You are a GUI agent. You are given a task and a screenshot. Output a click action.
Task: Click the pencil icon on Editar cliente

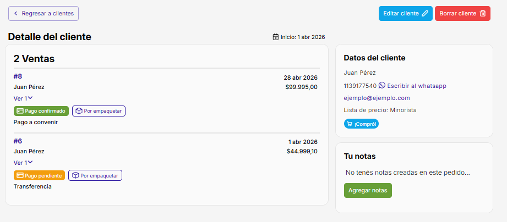click(x=425, y=14)
